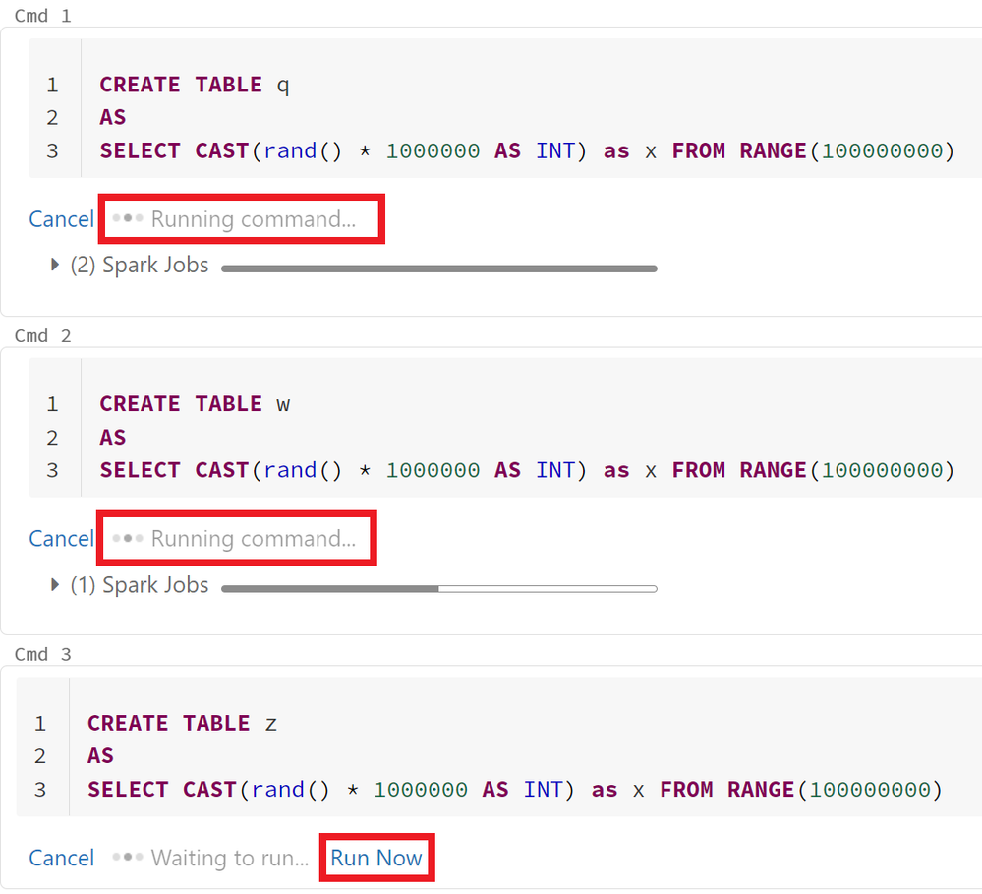Screen dimensions: 982x894
Task: Click line number 3 in Cmd 1 gutter
Action: pyautogui.click(x=52, y=150)
